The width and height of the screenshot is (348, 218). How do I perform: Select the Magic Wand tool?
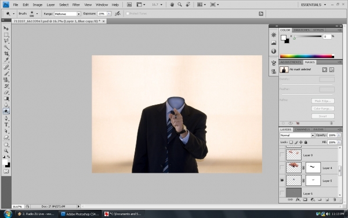6,47
